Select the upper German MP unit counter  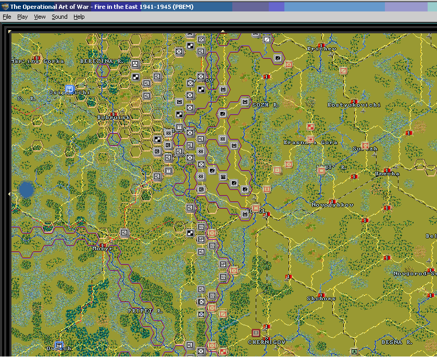click(201, 239)
